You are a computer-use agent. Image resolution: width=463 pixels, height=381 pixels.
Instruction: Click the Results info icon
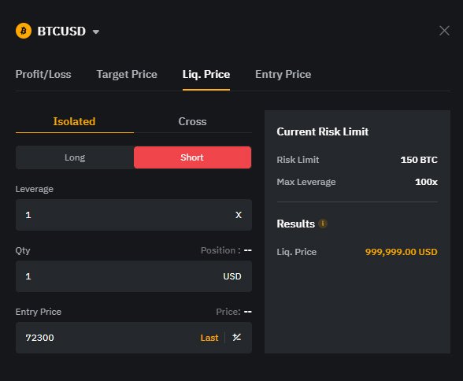(x=323, y=224)
